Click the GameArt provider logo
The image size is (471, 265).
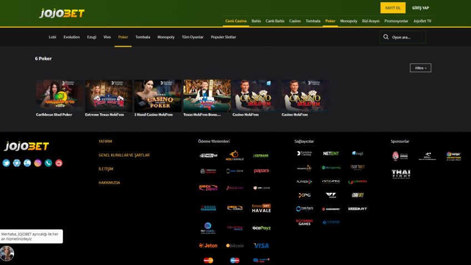point(358,208)
